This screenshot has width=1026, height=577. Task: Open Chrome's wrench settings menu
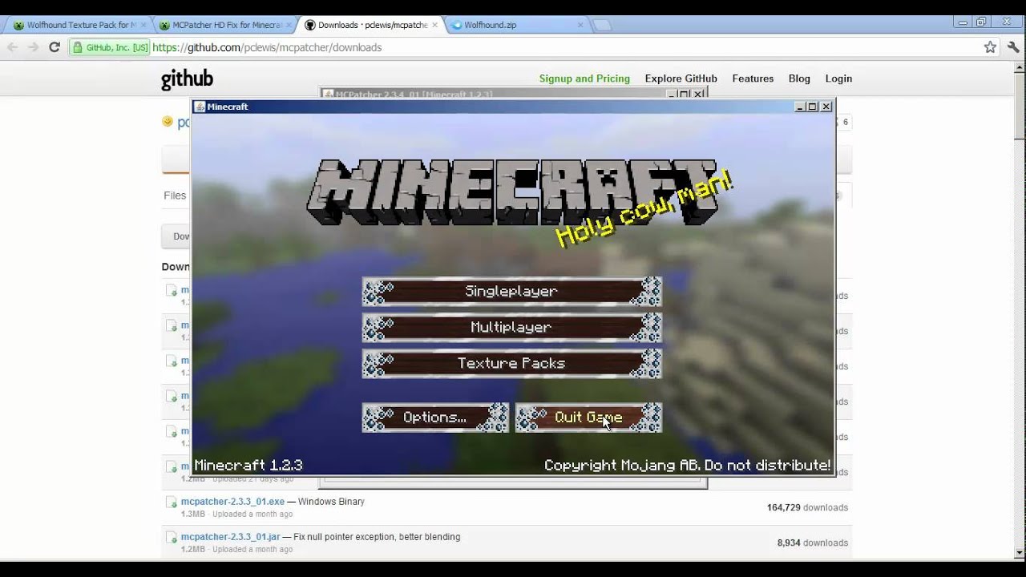(1013, 47)
